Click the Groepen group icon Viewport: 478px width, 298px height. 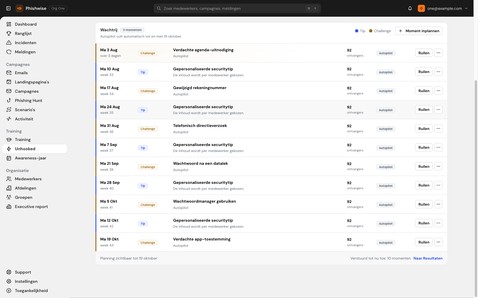coord(9,197)
